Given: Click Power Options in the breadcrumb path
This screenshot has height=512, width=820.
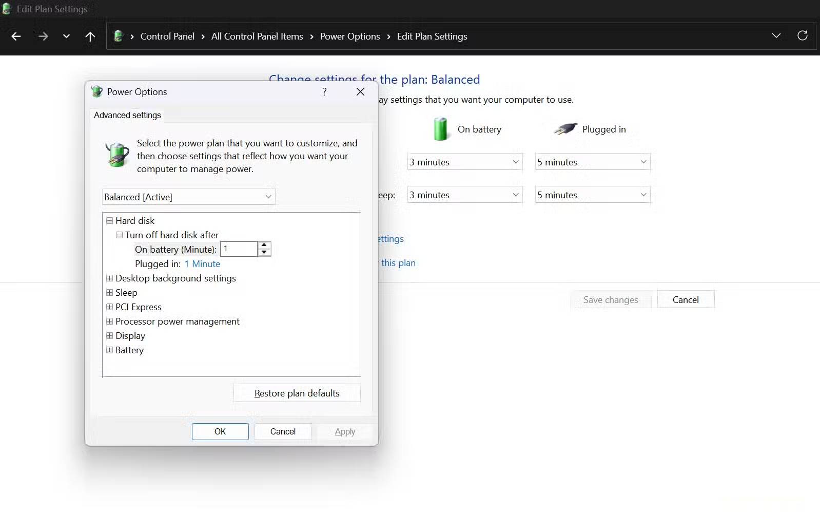Looking at the screenshot, I should click(350, 36).
